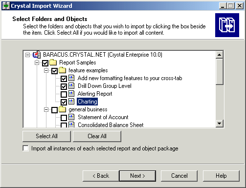Uncheck the Report Samples folder checkbox
The height and width of the screenshot is (188, 246).
point(45,63)
